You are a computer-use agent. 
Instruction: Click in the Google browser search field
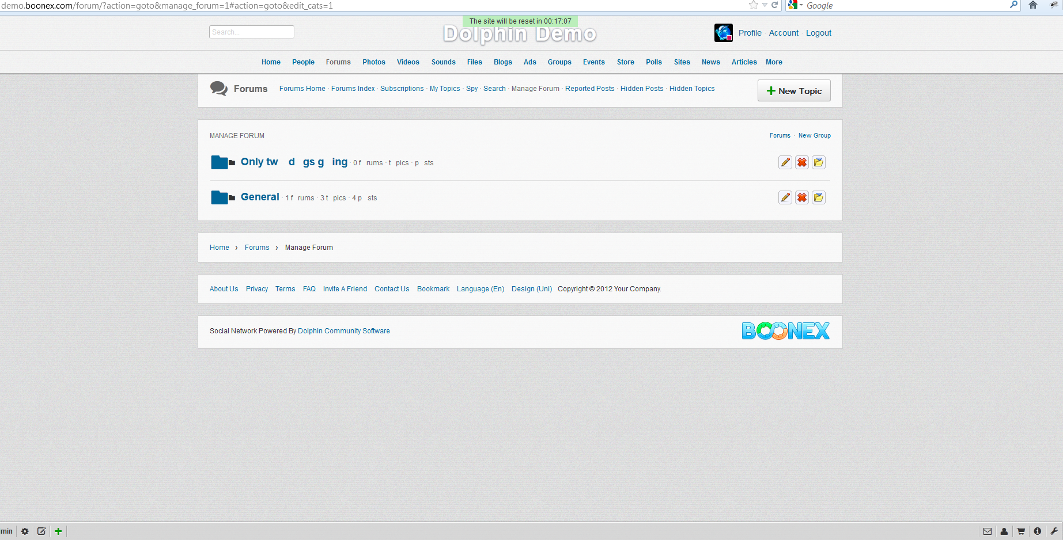906,5
